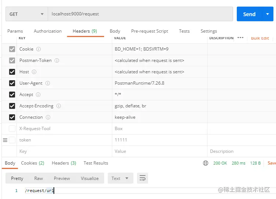Viewport: 276px width, 199px height.
Task: Click the 128 B response size
Action: coord(255,163)
